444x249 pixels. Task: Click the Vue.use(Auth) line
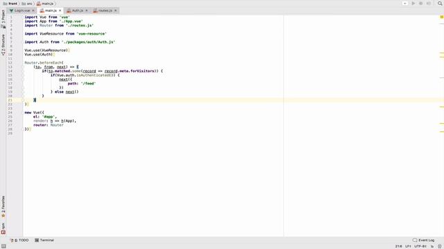click(39, 55)
